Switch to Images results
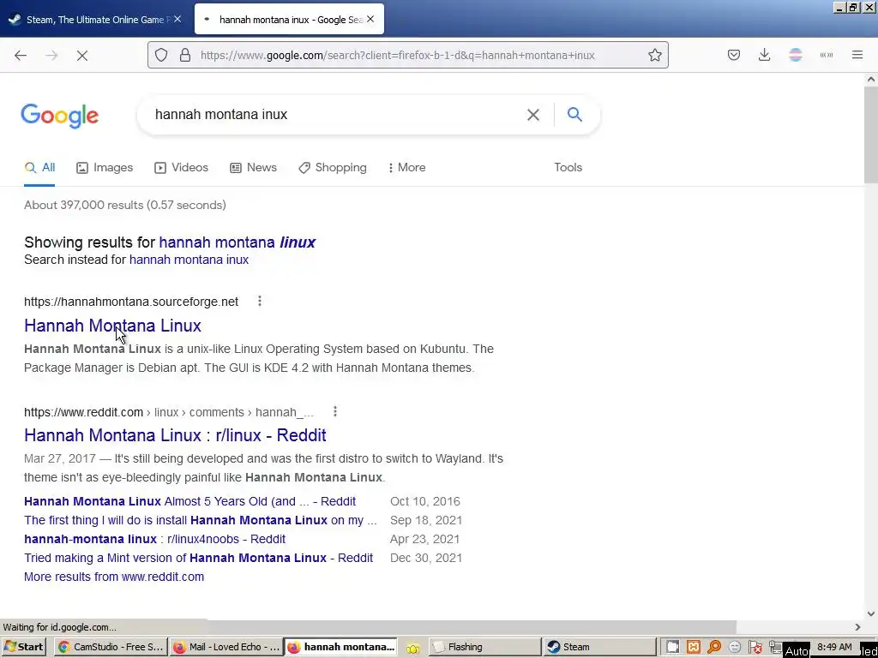The image size is (878, 658). click(105, 167)
